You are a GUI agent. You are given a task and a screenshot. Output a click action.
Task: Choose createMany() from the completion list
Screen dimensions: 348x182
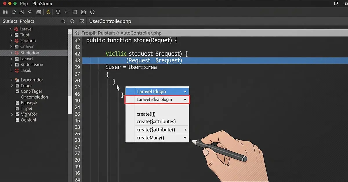pyautogui.click(x=150, y=138)
